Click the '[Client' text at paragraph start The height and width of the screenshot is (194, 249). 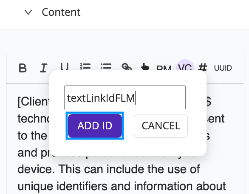[x=33, y=101]
